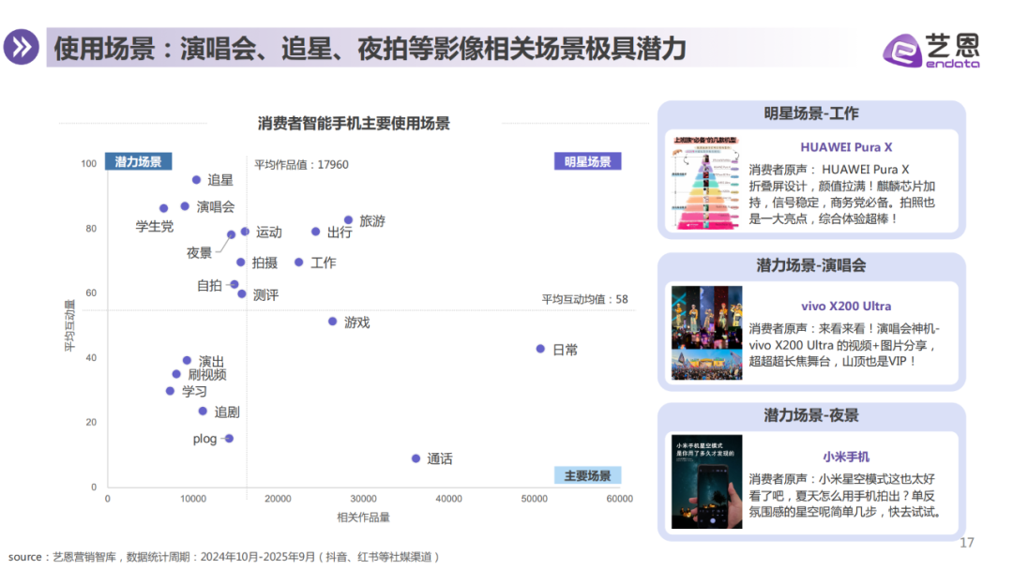
Task: Click the 演出 data point label
Action: (x=211, y=362)
